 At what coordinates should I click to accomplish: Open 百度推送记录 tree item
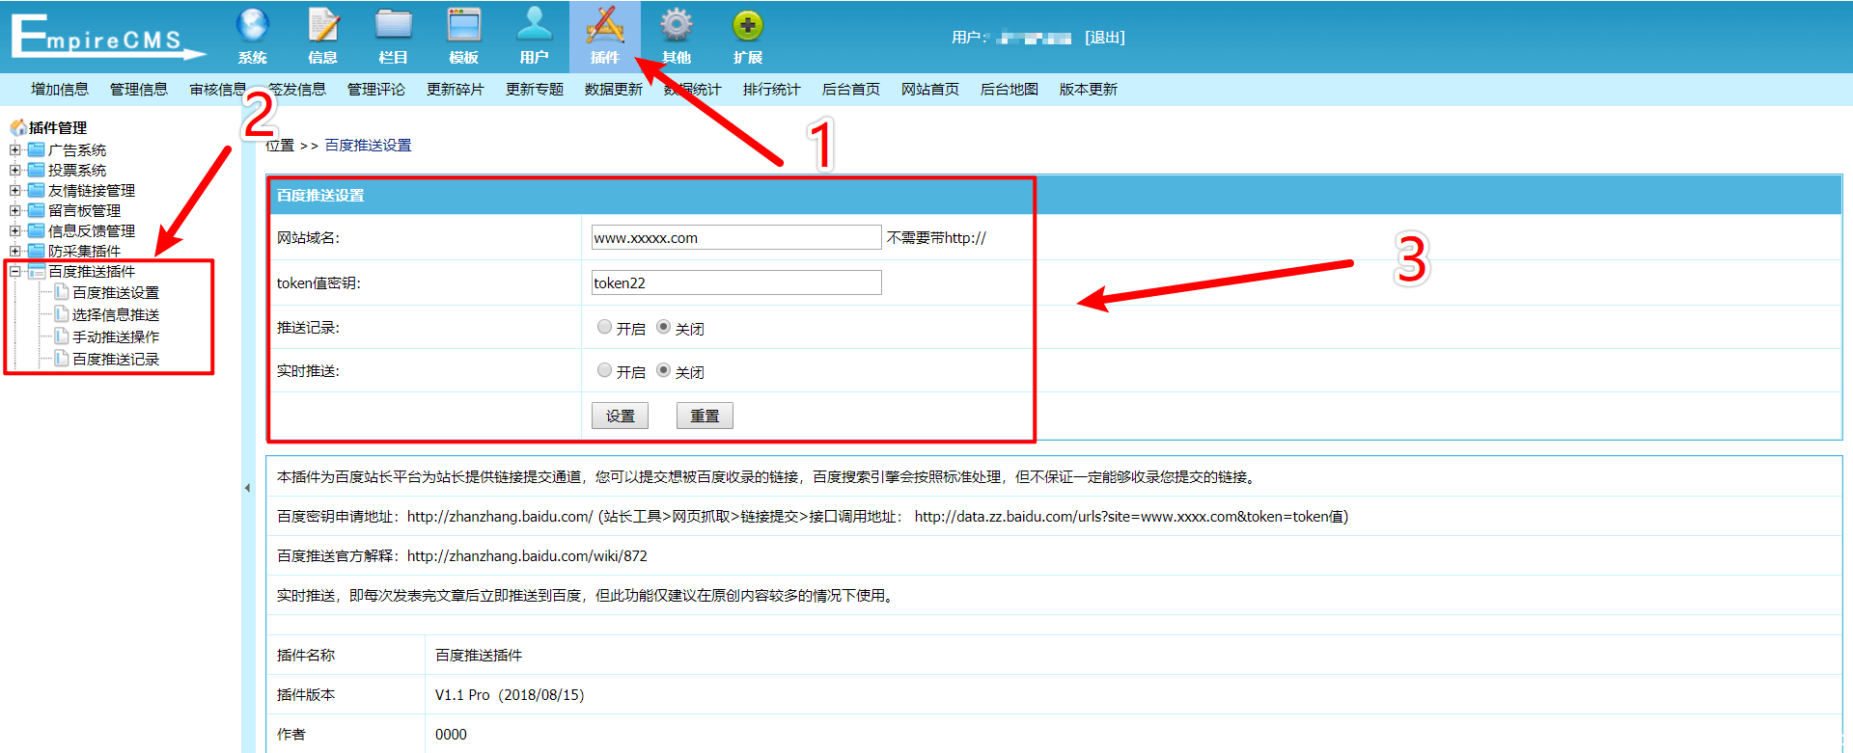(116, 359)
